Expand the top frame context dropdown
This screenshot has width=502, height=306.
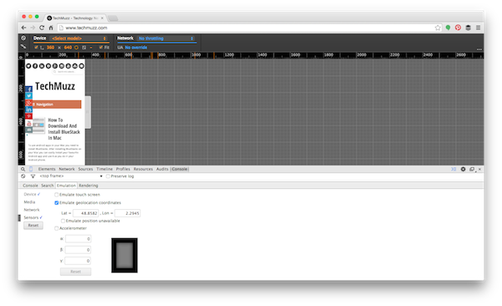(x=70, y=176)
